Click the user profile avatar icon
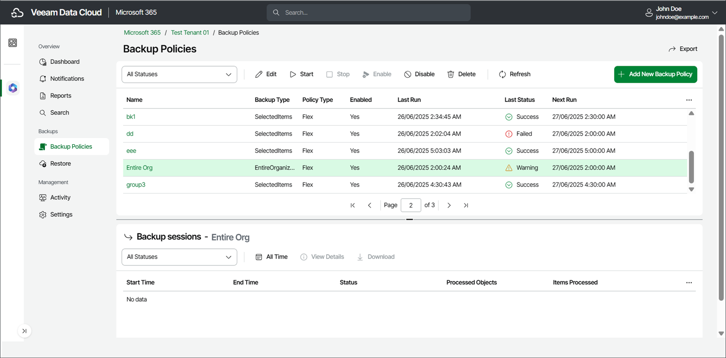 click(649, 12)
